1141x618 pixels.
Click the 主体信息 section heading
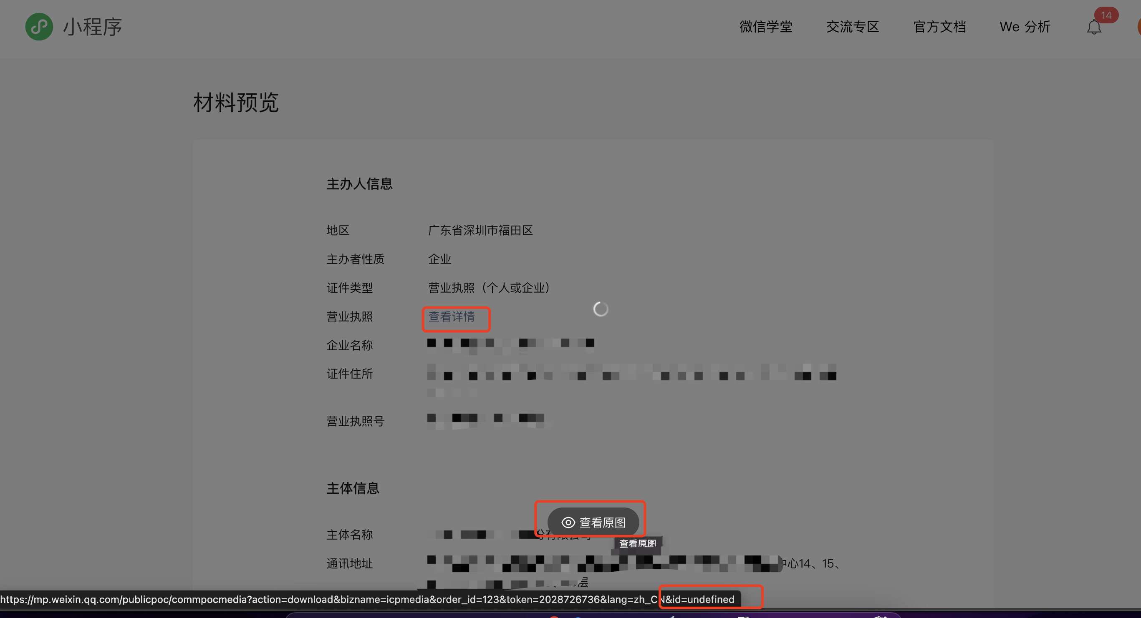tap(353, 488)
